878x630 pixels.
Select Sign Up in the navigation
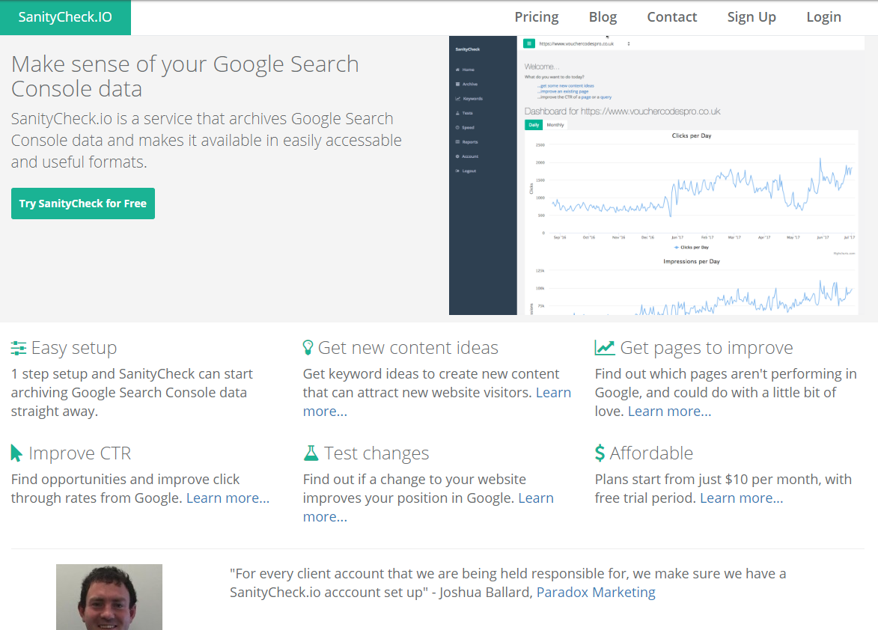(x=752, y=17)
